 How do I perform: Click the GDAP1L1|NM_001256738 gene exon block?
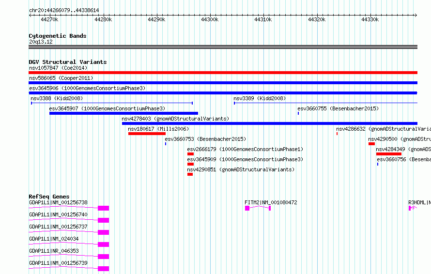103,208
